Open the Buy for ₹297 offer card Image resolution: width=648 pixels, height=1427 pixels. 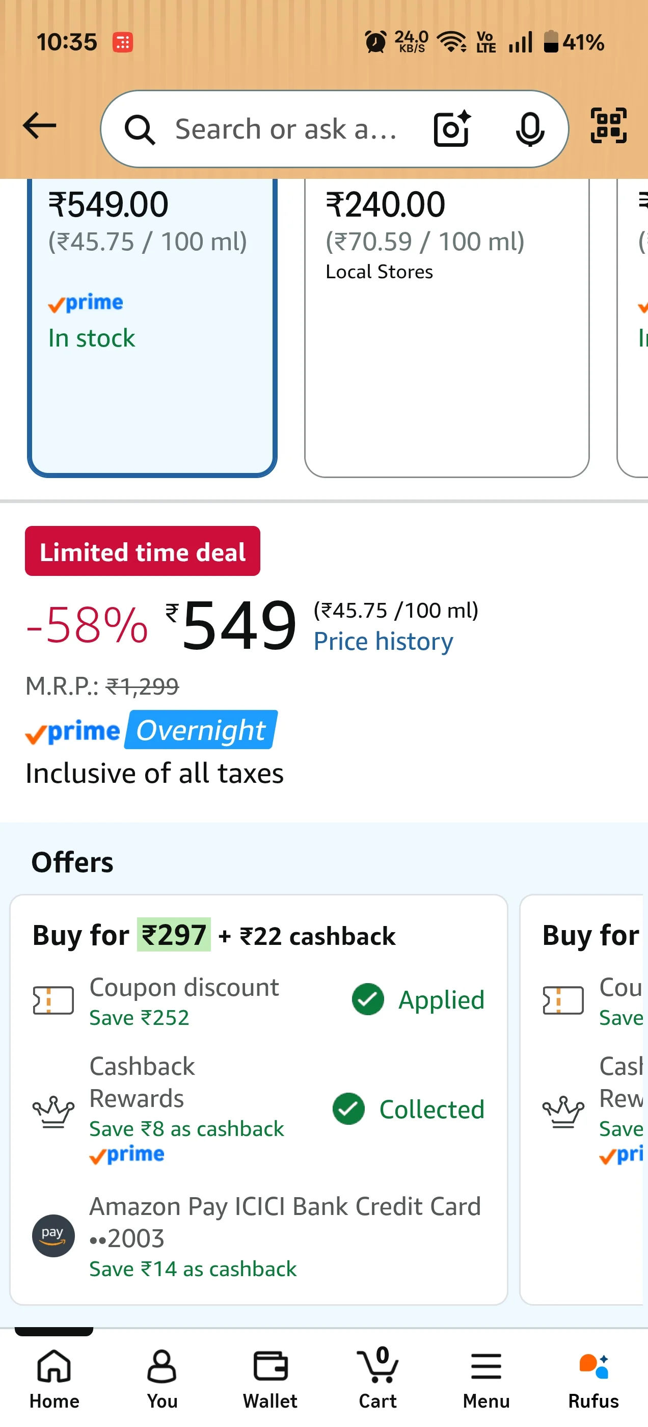[259, 1100]
